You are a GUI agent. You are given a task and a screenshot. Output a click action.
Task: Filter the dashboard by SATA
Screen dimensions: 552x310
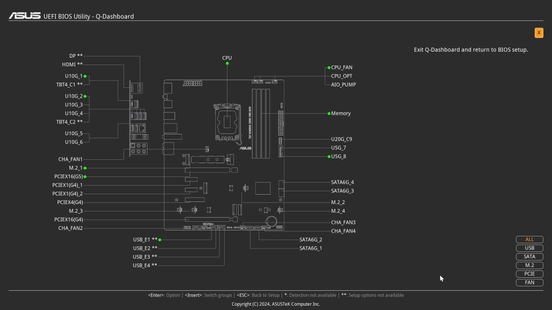pyautogui.click(x=530, y=257)
